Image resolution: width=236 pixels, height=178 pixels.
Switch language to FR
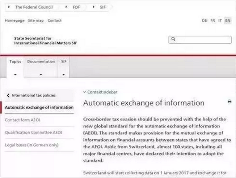212,21
